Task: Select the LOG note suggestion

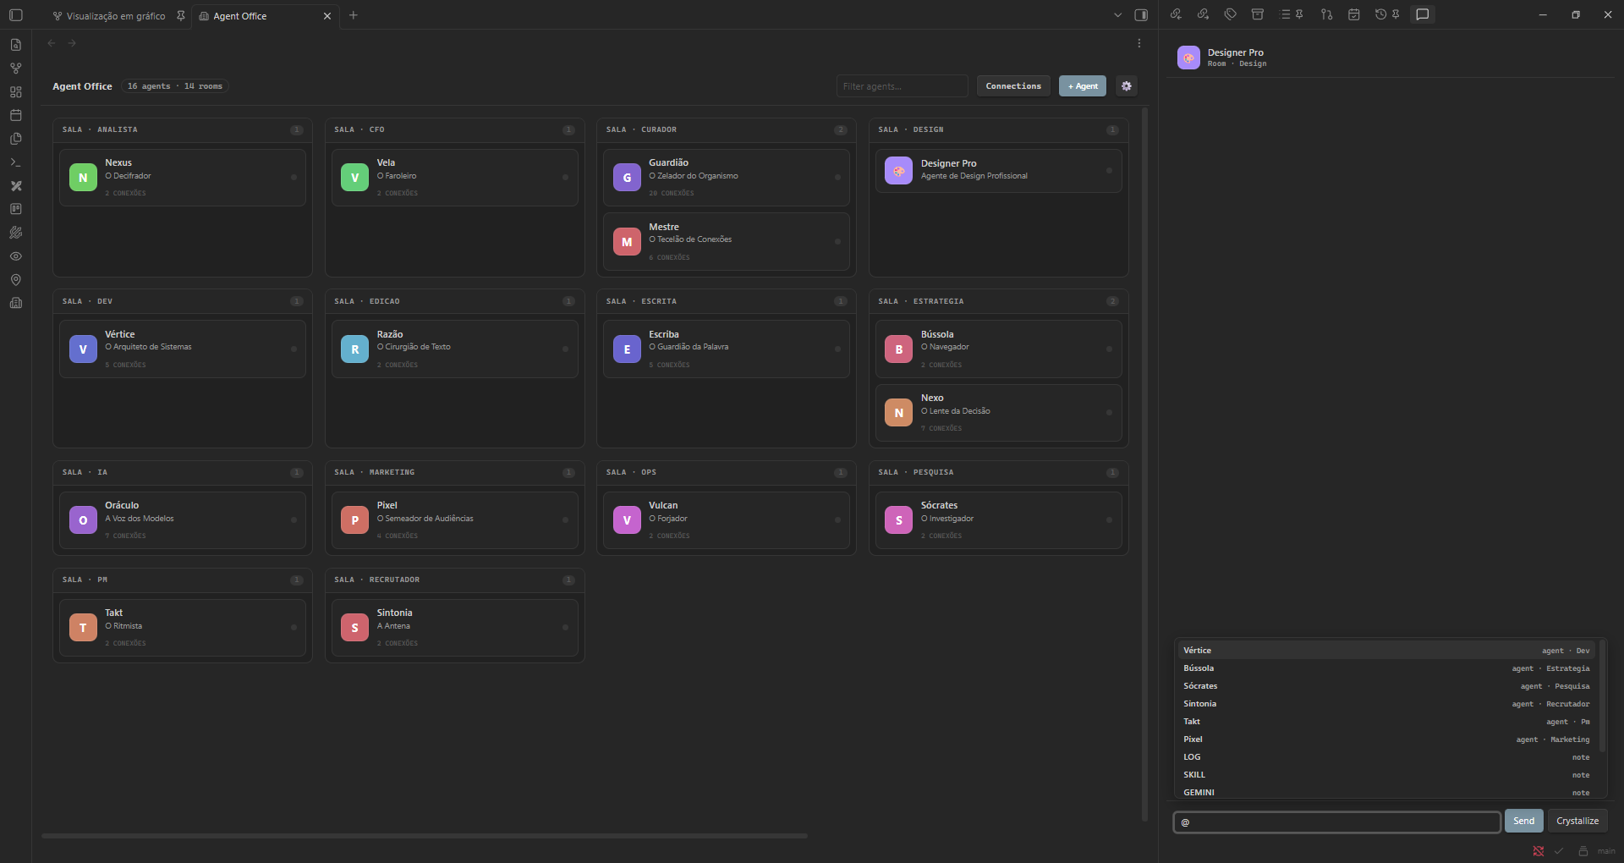Action: click(1386, 757)
